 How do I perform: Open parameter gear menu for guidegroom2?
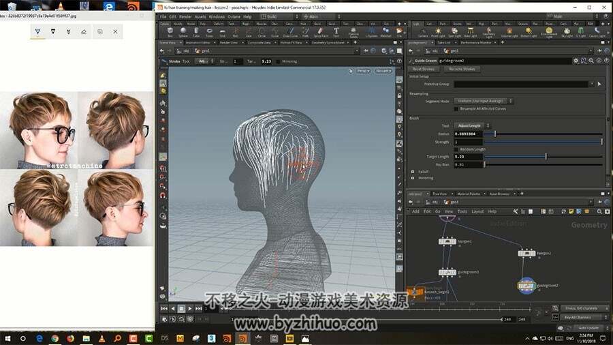tap(576, 61)
